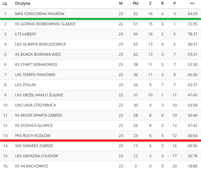201x171 pixels.
Task: Open UKS Unia Strzybnica team
Action: (x=35, y=105)
